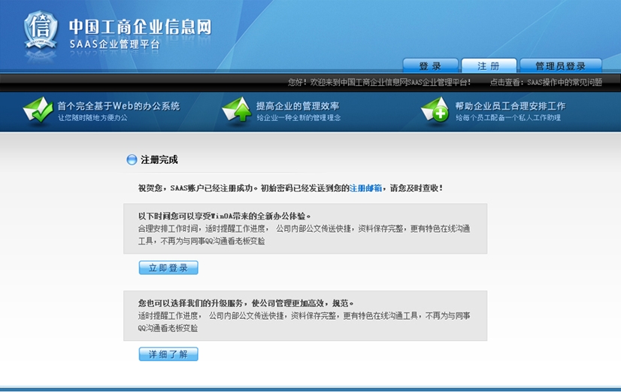Viewport: 621px width, 392px height.
Task: Click the WinOA全新办公体验 info box
Action: click(305, 228)
